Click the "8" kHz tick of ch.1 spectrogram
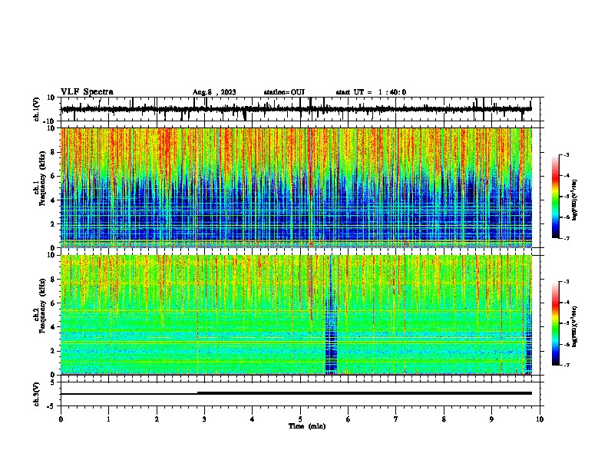This screenshot has width=608, height=470. (54, 152)
